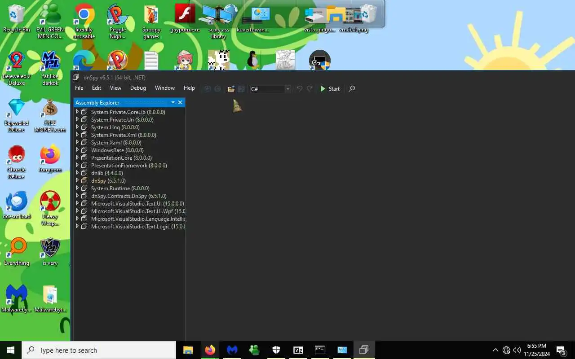Select the EVIL GREEN MEN shortcut
Image resolution: width=575 pixels, height=359 pixels.
coord(50,21)
